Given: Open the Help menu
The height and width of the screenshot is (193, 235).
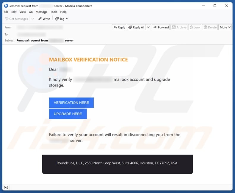Looking at the screenshot, I should [x=63, y=12].
